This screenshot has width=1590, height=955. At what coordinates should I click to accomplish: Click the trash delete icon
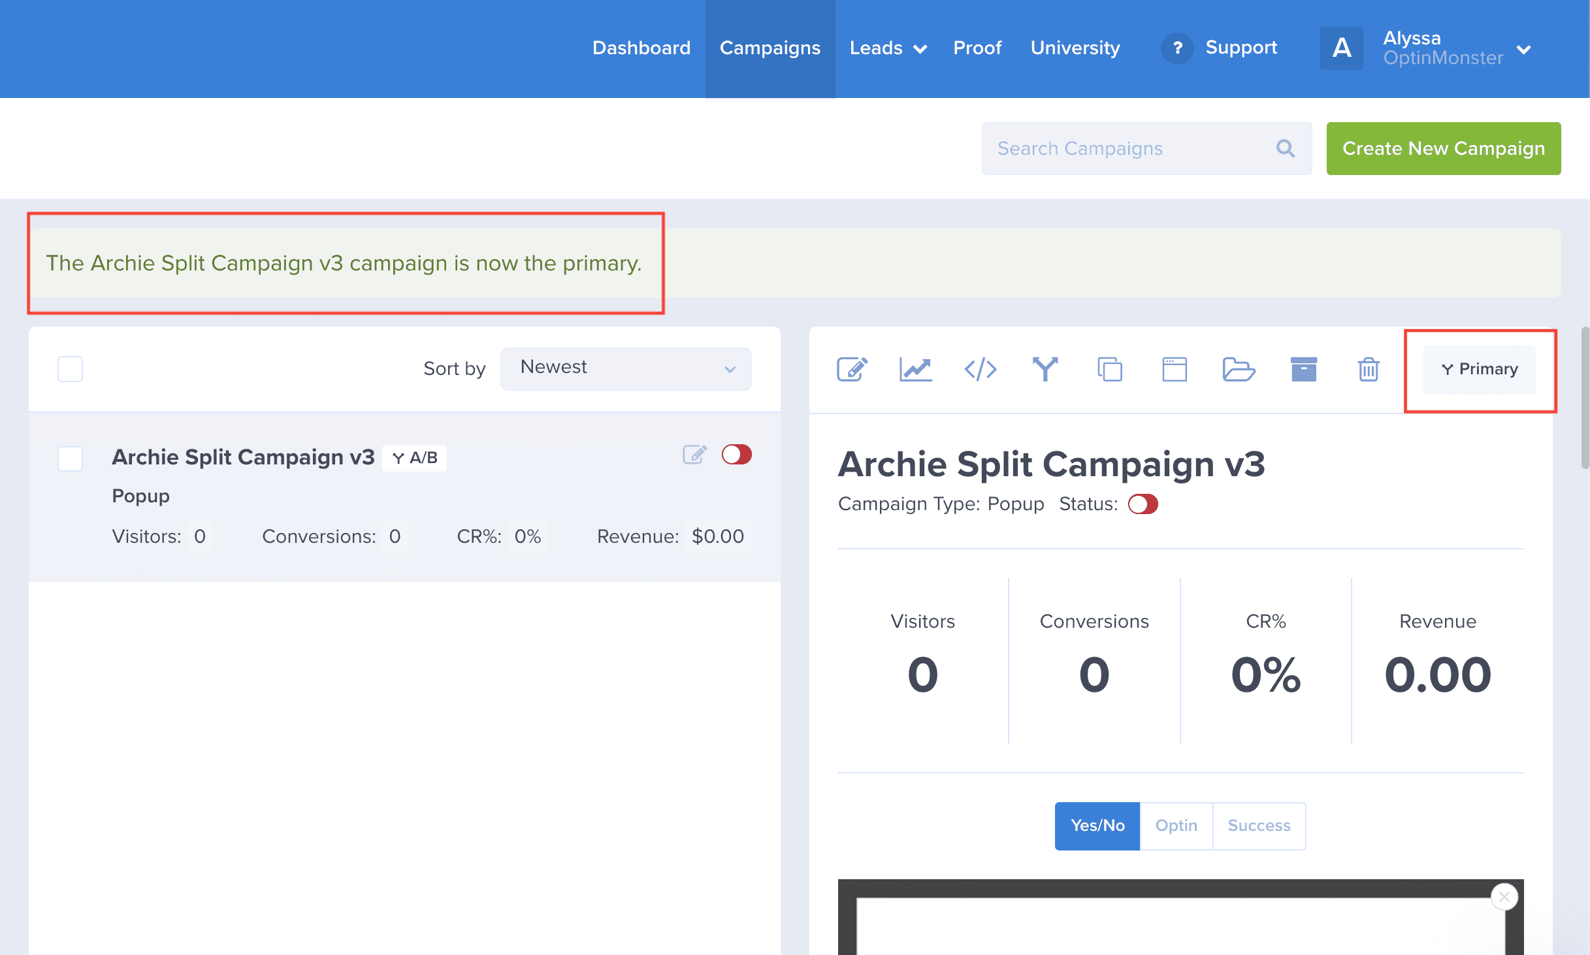pos(1368,369)
